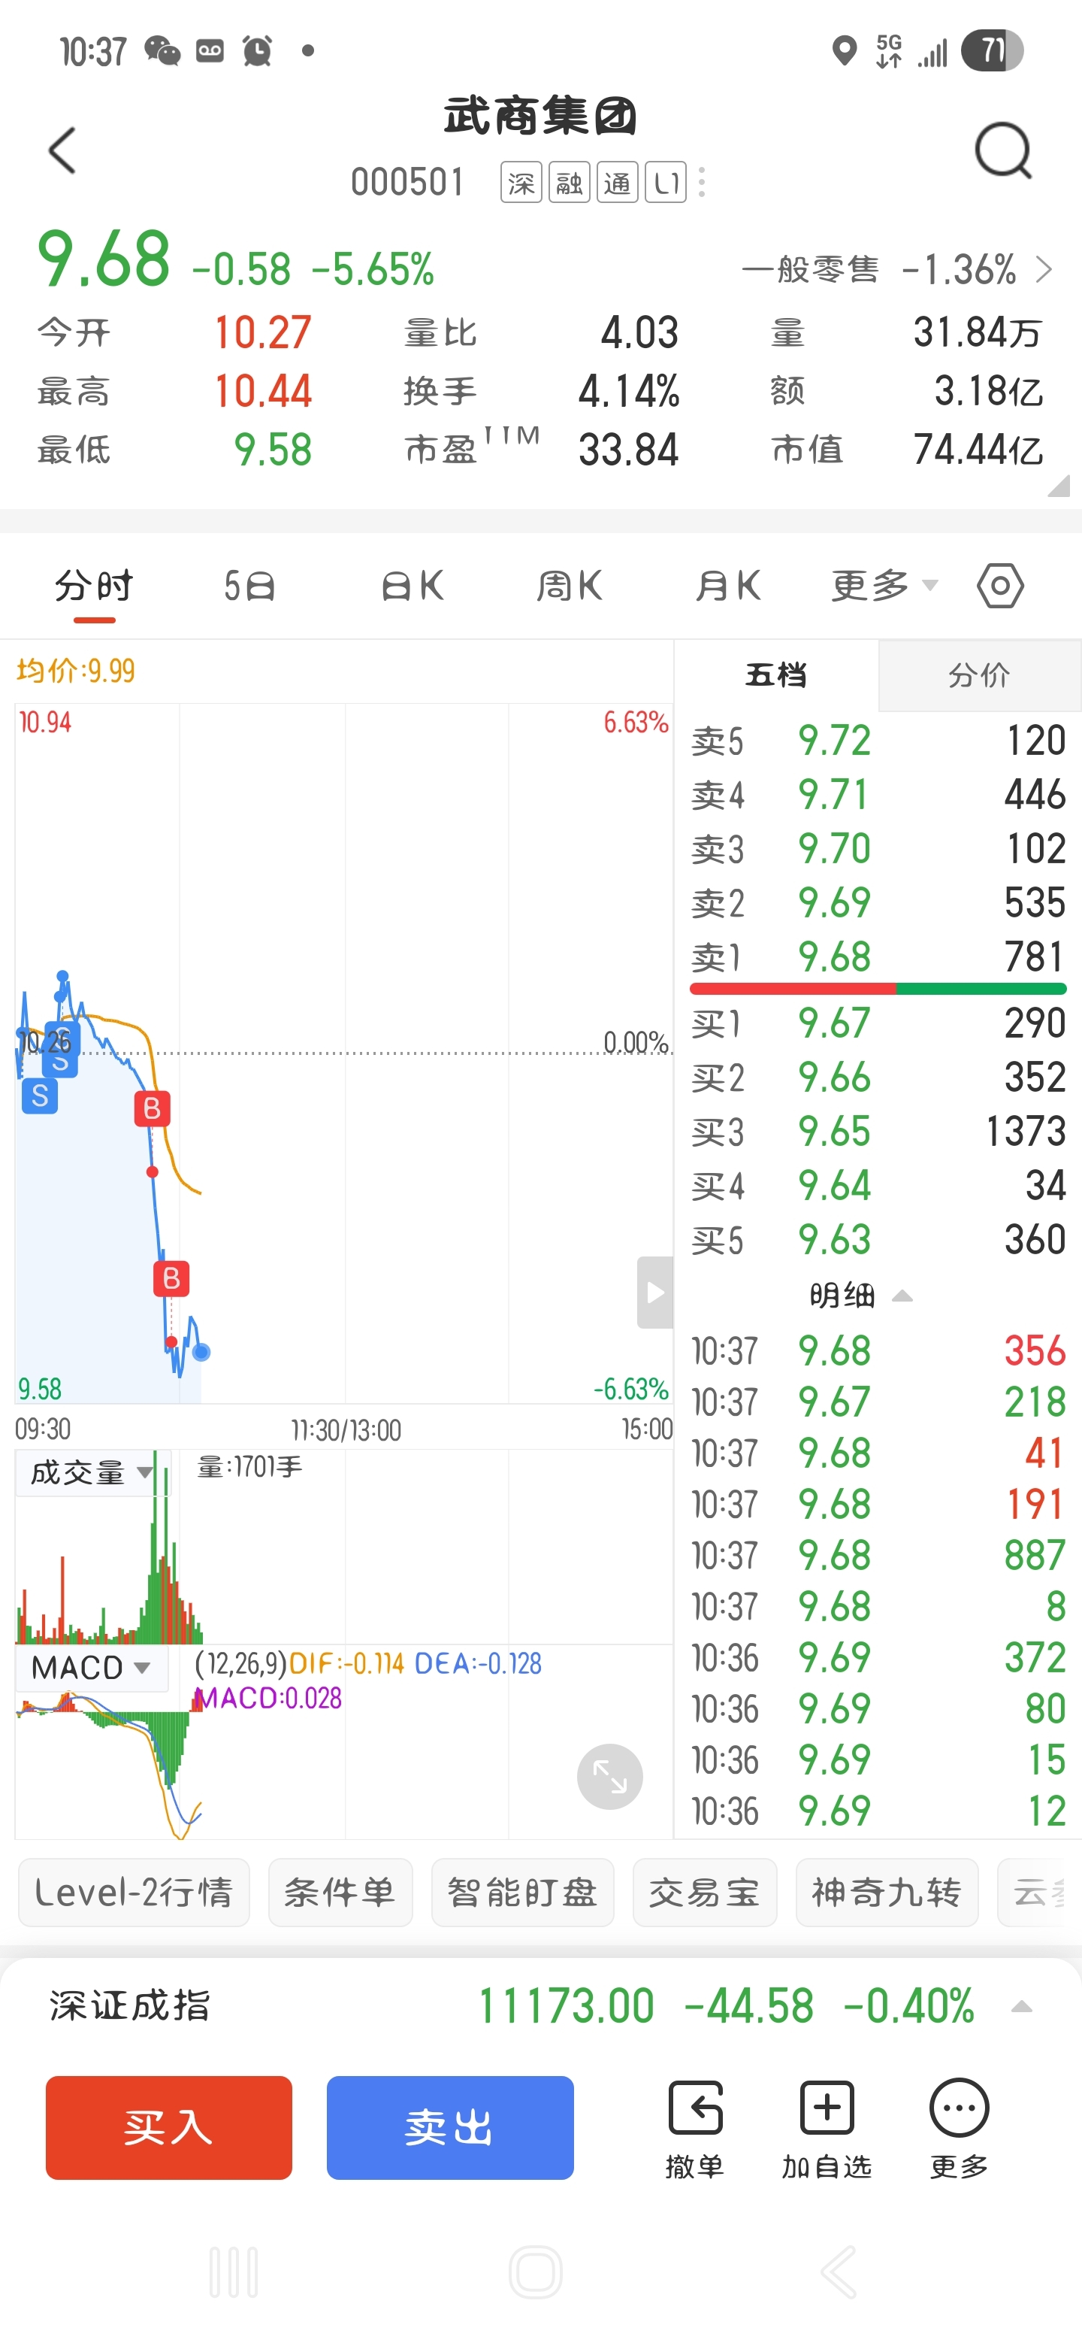Open chart settings hexagon icon

coord(1000,586)
